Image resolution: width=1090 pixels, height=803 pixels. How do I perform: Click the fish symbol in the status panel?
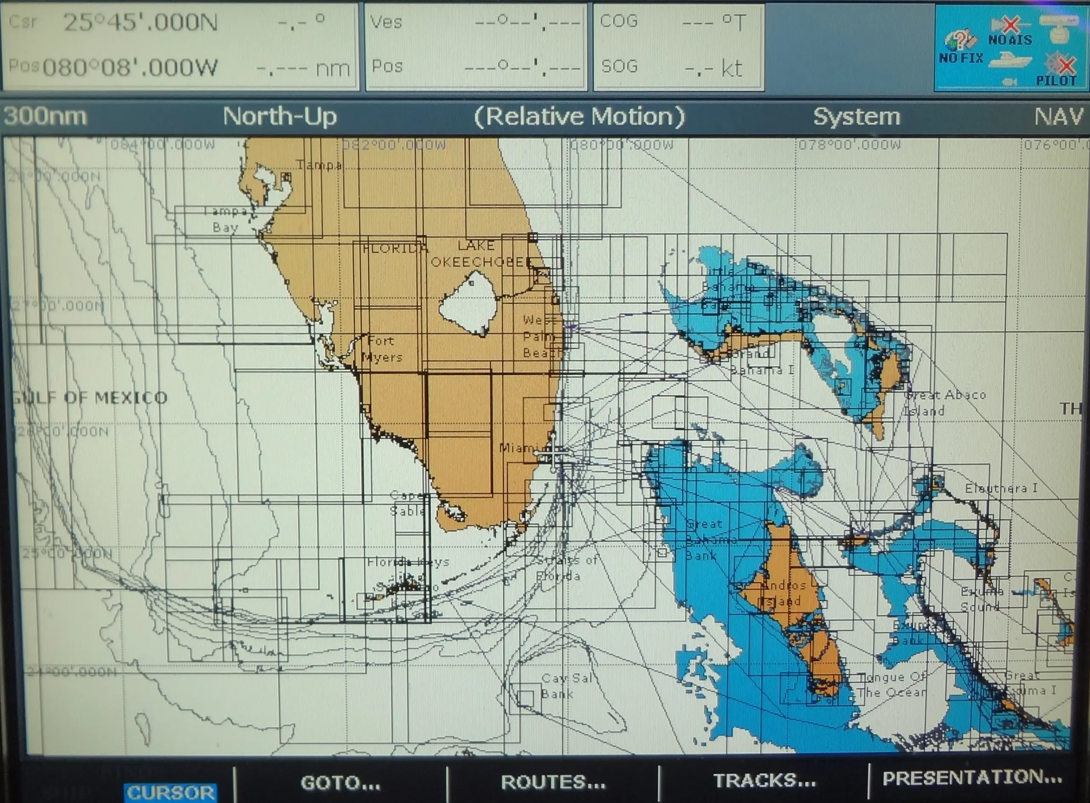pyautogui.click(x=1009, y=82)
